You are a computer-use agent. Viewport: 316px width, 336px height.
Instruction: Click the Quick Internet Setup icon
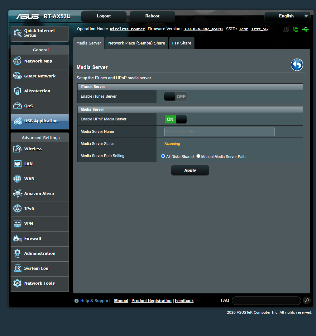click(x=17, y=33)
